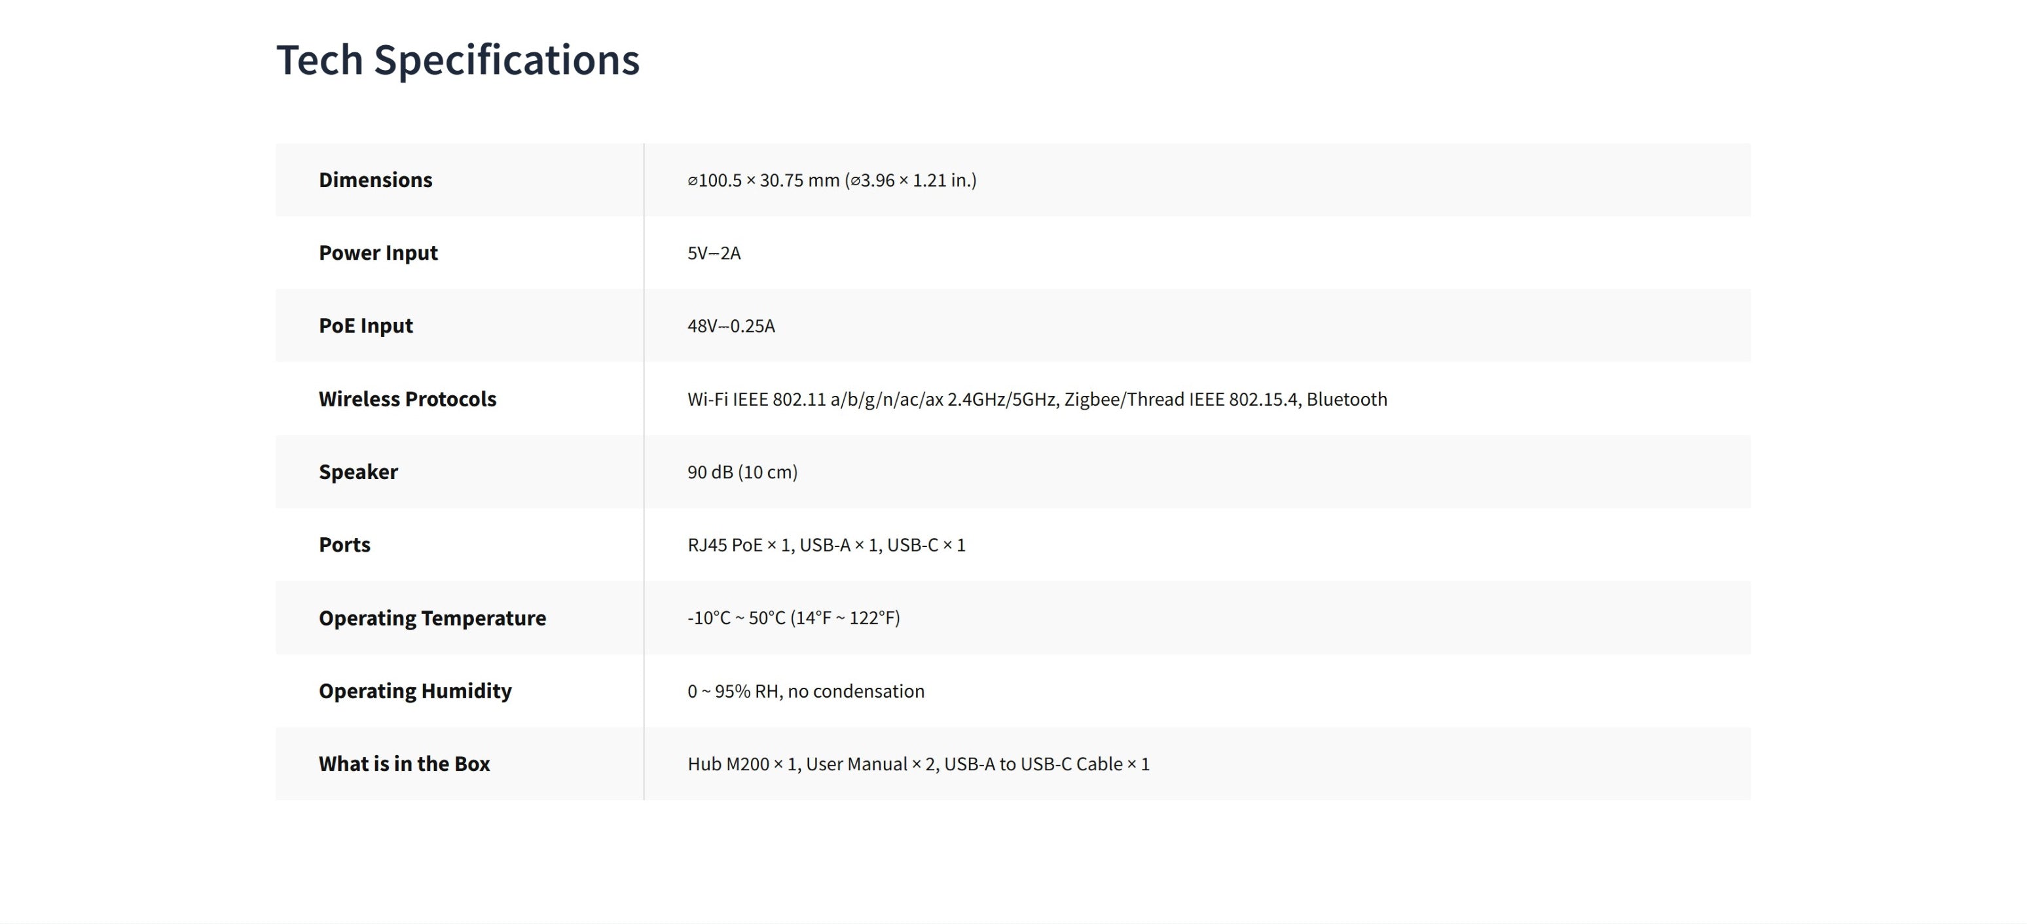Click the 90 dB (10 cm) value
The image size is (2027, 924).
click(742, 472)
